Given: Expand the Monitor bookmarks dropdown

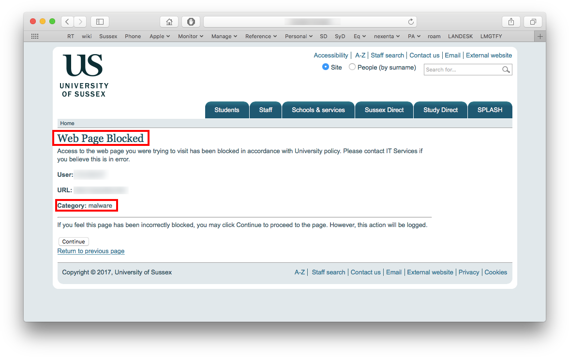Looking at the screenshot, I should coord(191,36).
